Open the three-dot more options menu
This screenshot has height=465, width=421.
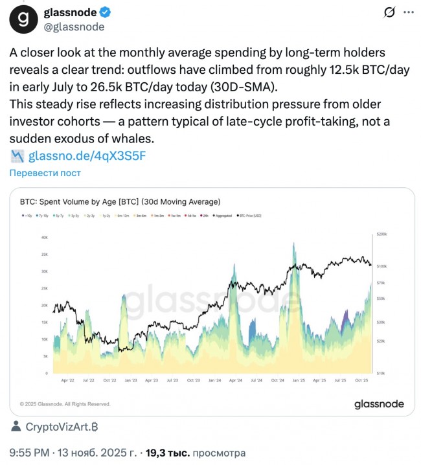pos(408,13)
